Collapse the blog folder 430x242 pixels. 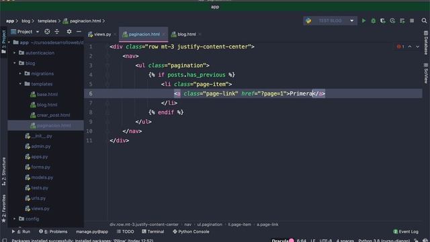[x=15, y=63]
